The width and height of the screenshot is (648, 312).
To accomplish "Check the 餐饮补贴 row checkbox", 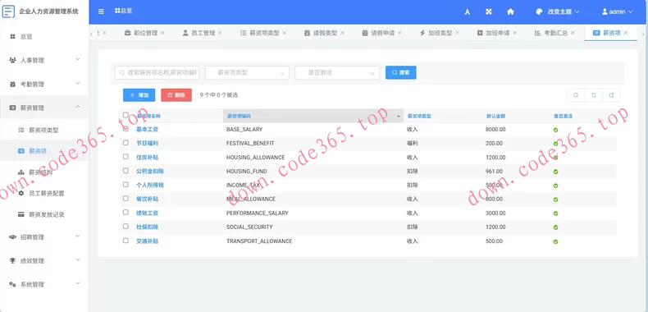I will [x=125, y=199].
